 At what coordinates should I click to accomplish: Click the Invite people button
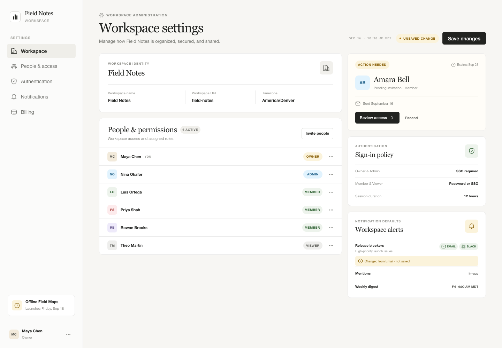pos(317,133)
